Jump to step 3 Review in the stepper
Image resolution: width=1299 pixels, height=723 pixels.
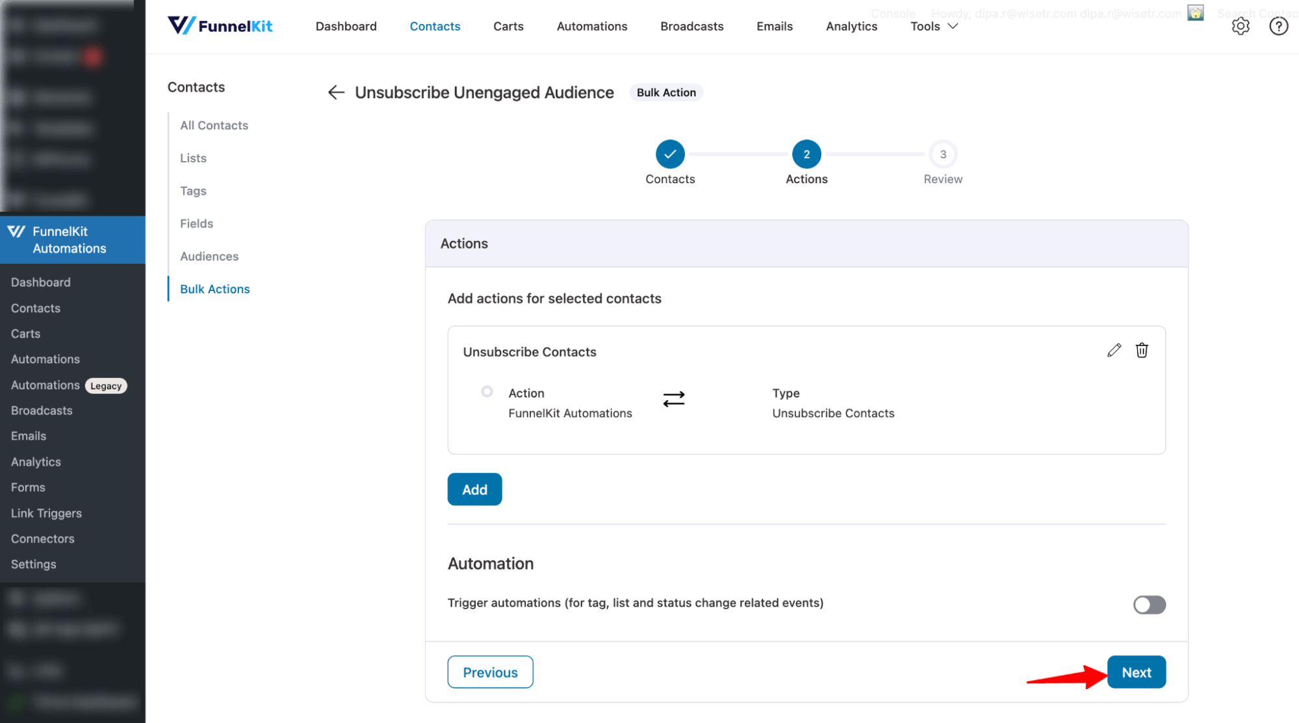pyautogui.click(x=942, y=155)
